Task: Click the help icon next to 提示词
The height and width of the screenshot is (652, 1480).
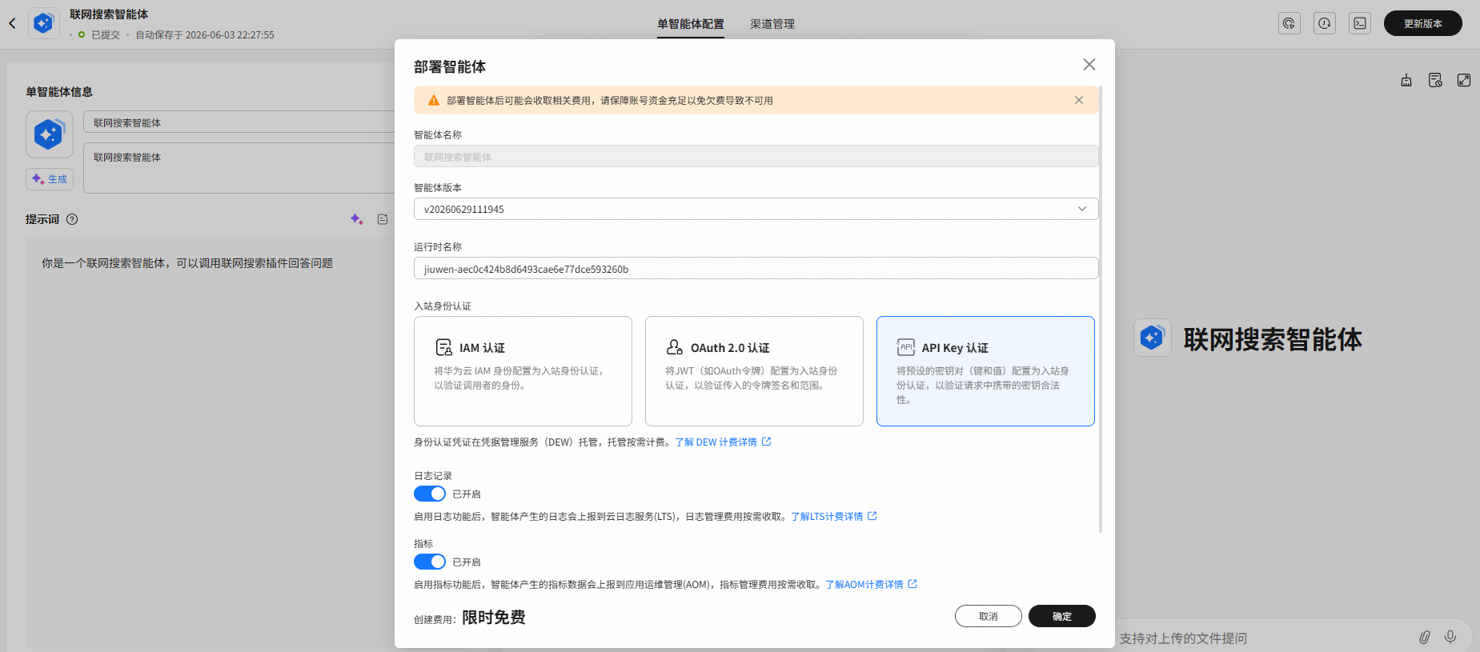Action: click(72, 219)
